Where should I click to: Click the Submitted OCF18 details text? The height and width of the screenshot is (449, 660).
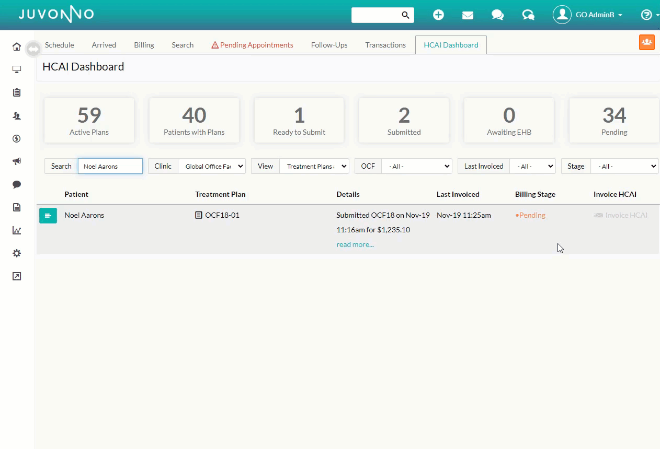(x=383, y=222)
